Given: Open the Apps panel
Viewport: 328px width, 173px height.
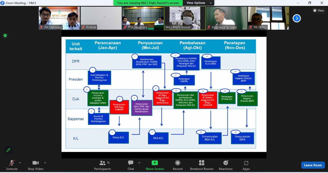Looking at the screenshot, I should pos(246,165).
